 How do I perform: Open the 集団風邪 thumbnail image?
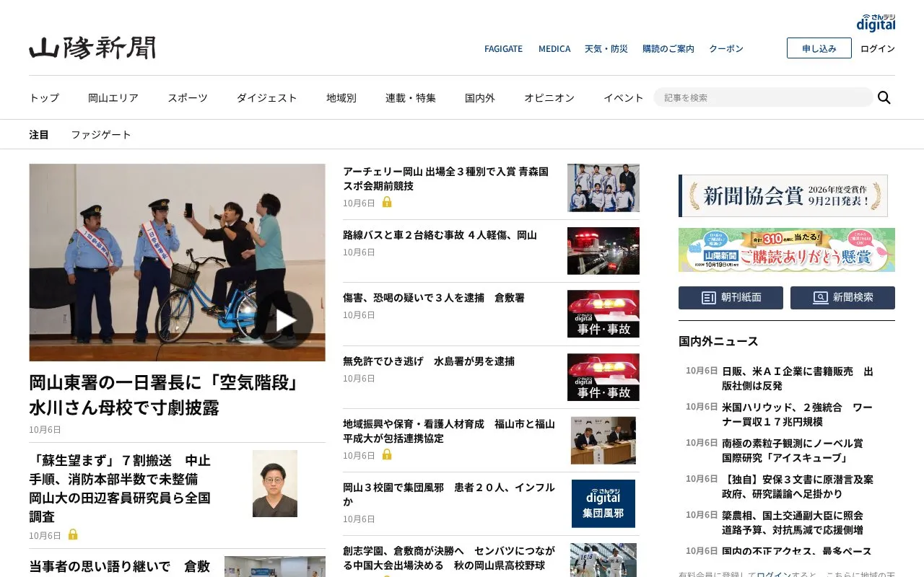click(603, 503)
